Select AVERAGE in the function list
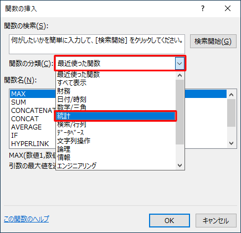This screenshot has width=241, height=233. coord(33,127)
